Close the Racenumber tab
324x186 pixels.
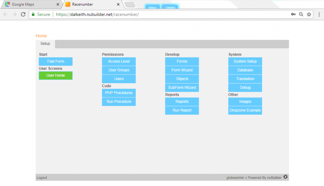[x=118, y=4]
